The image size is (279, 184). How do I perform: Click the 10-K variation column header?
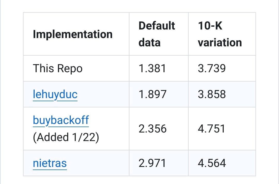pos(220,34)
